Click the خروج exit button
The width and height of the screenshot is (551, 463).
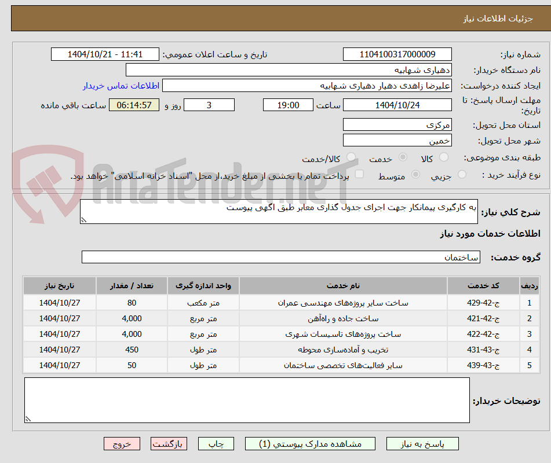pos(122,444)
